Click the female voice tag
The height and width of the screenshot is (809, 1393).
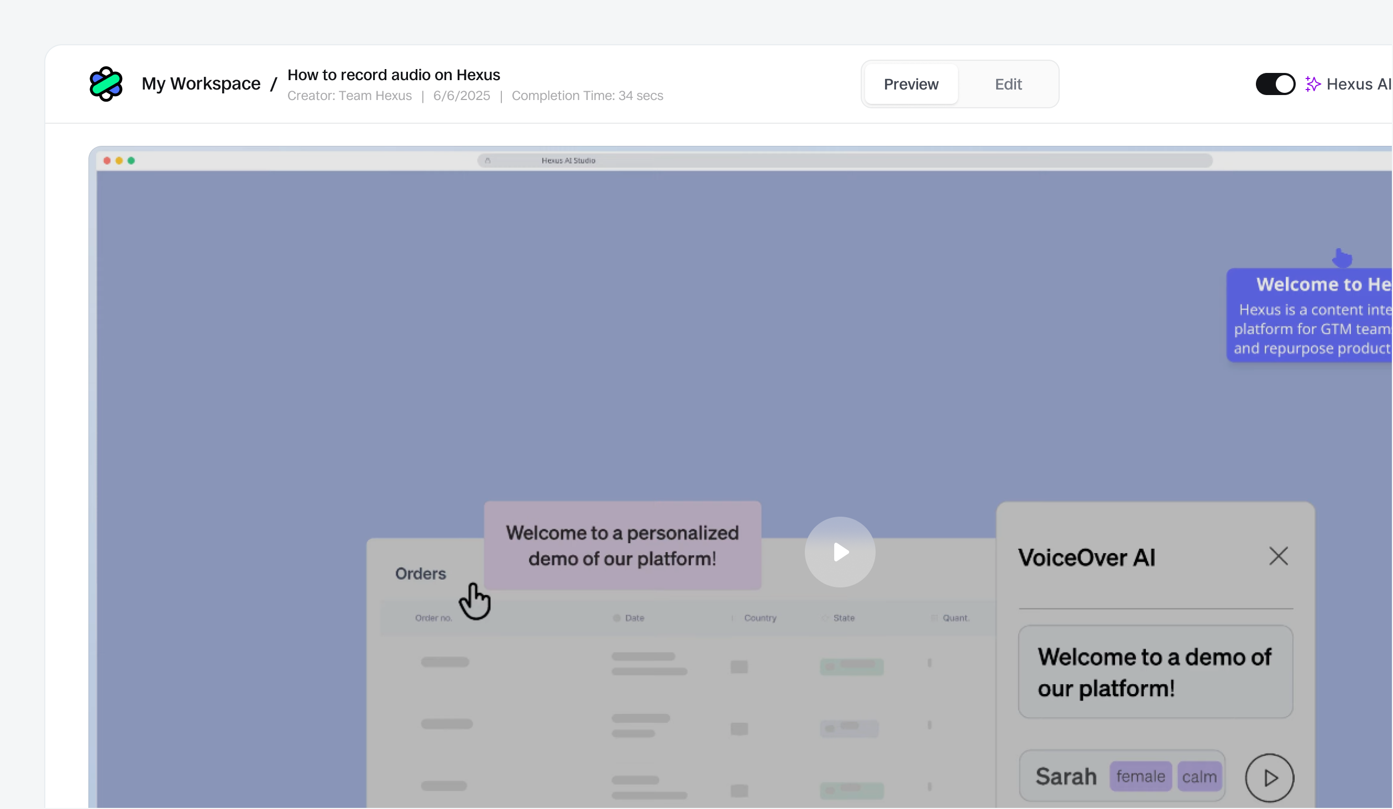[x=1140, y=776]
